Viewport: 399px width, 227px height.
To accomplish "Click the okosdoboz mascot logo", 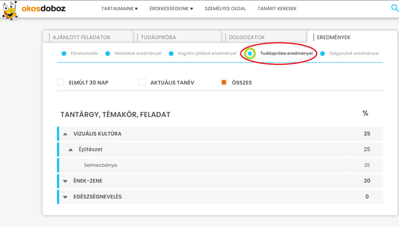I will (10, 10).
